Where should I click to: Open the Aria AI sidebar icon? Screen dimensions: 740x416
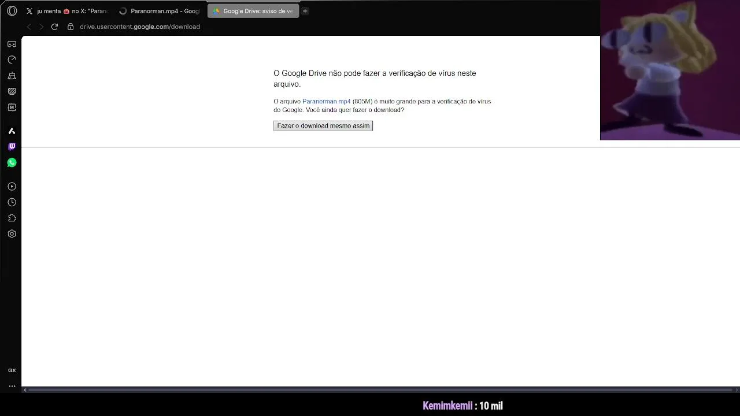pos(12,131)
